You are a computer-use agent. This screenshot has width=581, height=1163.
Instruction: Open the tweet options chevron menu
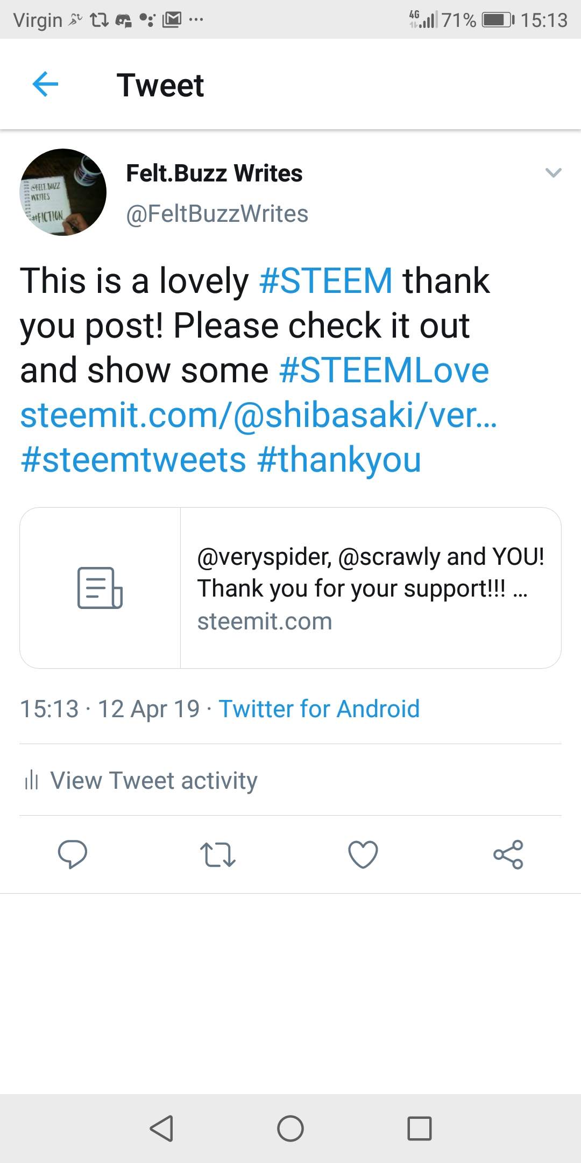pyautogui.click(x=553, y=172)
